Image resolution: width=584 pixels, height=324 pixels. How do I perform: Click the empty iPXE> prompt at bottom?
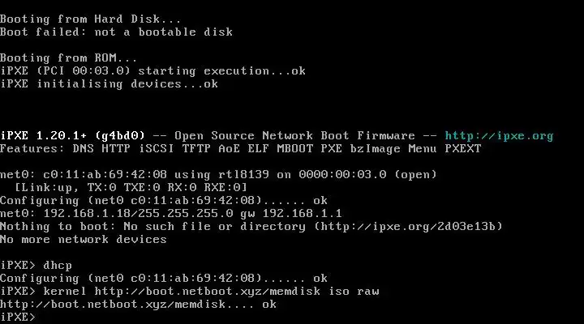18,317
